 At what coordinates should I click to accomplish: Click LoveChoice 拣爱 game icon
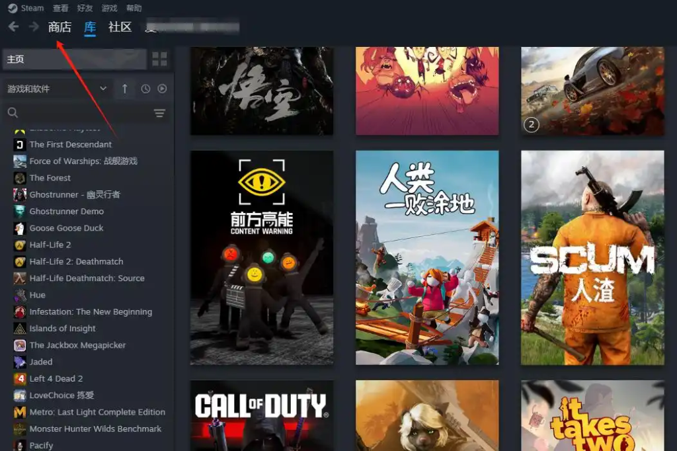pos(19,395)
